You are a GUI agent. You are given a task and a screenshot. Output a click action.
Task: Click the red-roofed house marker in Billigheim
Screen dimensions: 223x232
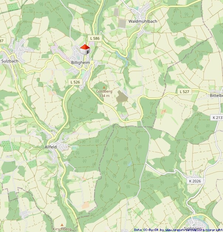click(85, 49)
